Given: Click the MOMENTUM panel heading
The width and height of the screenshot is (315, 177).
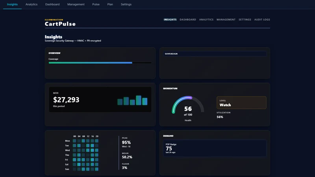Looking at the screenshot, I should tap(170, 88).
